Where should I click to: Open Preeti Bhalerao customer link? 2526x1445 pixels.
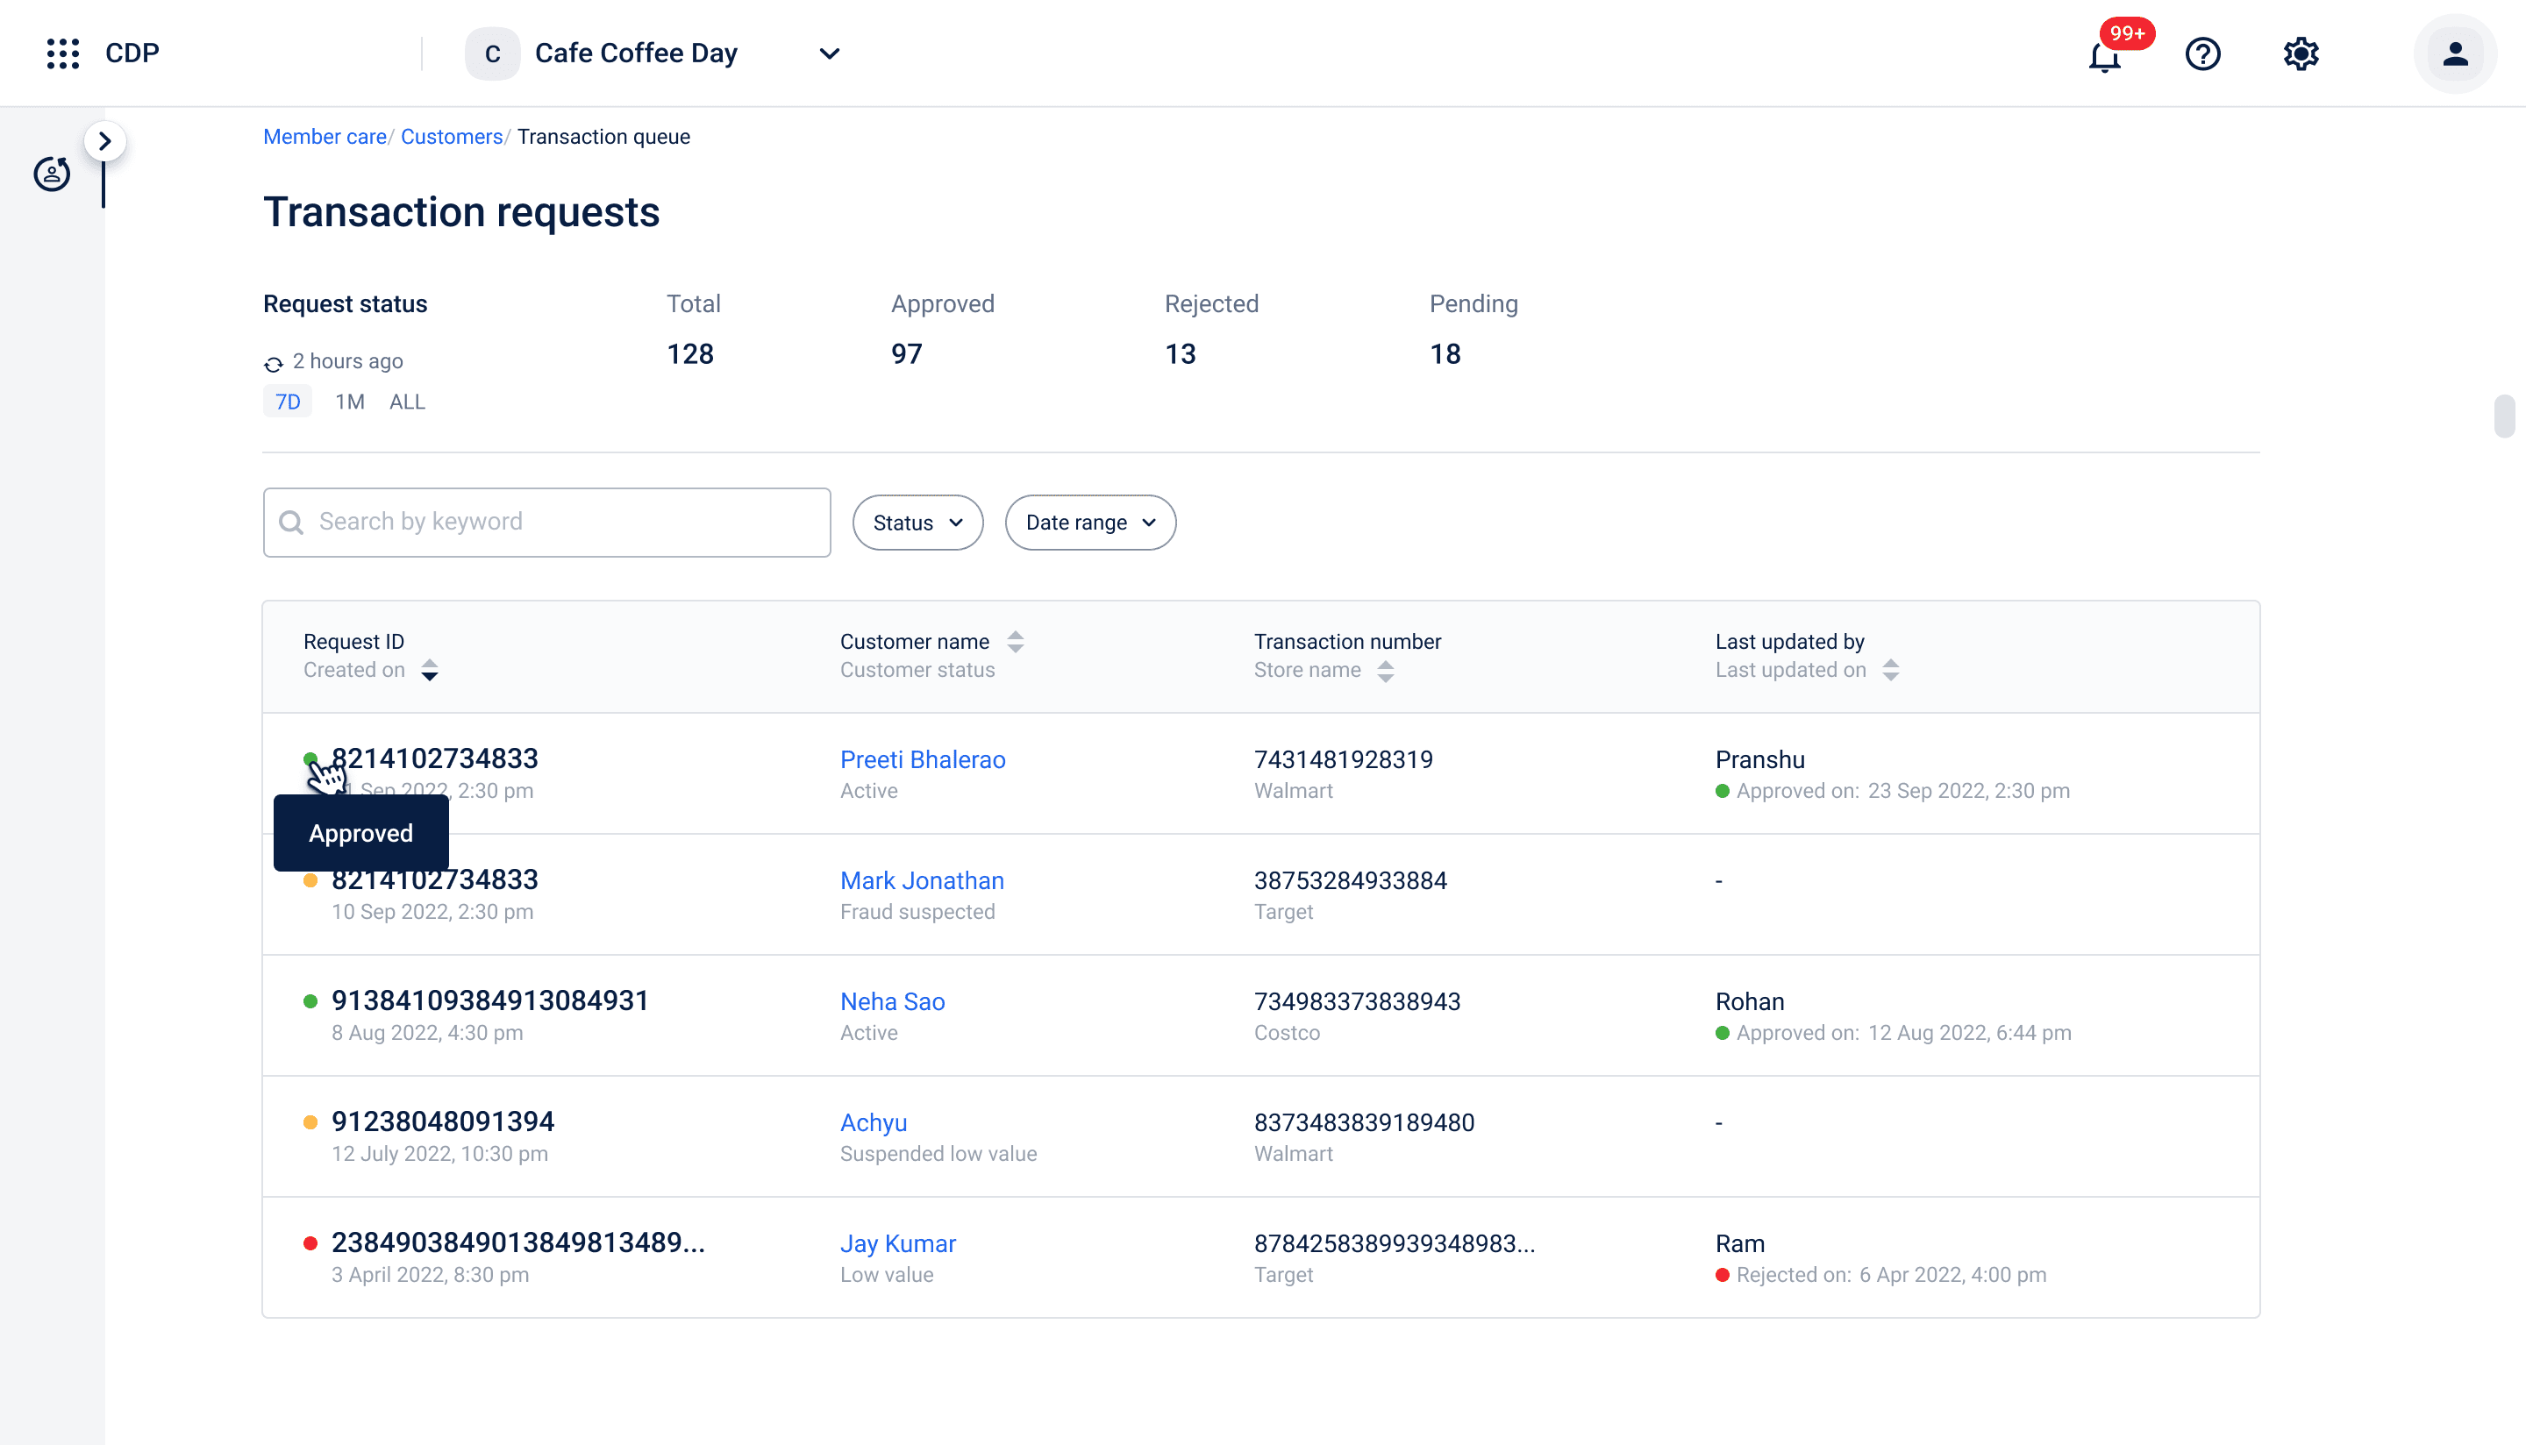(922, 759)
